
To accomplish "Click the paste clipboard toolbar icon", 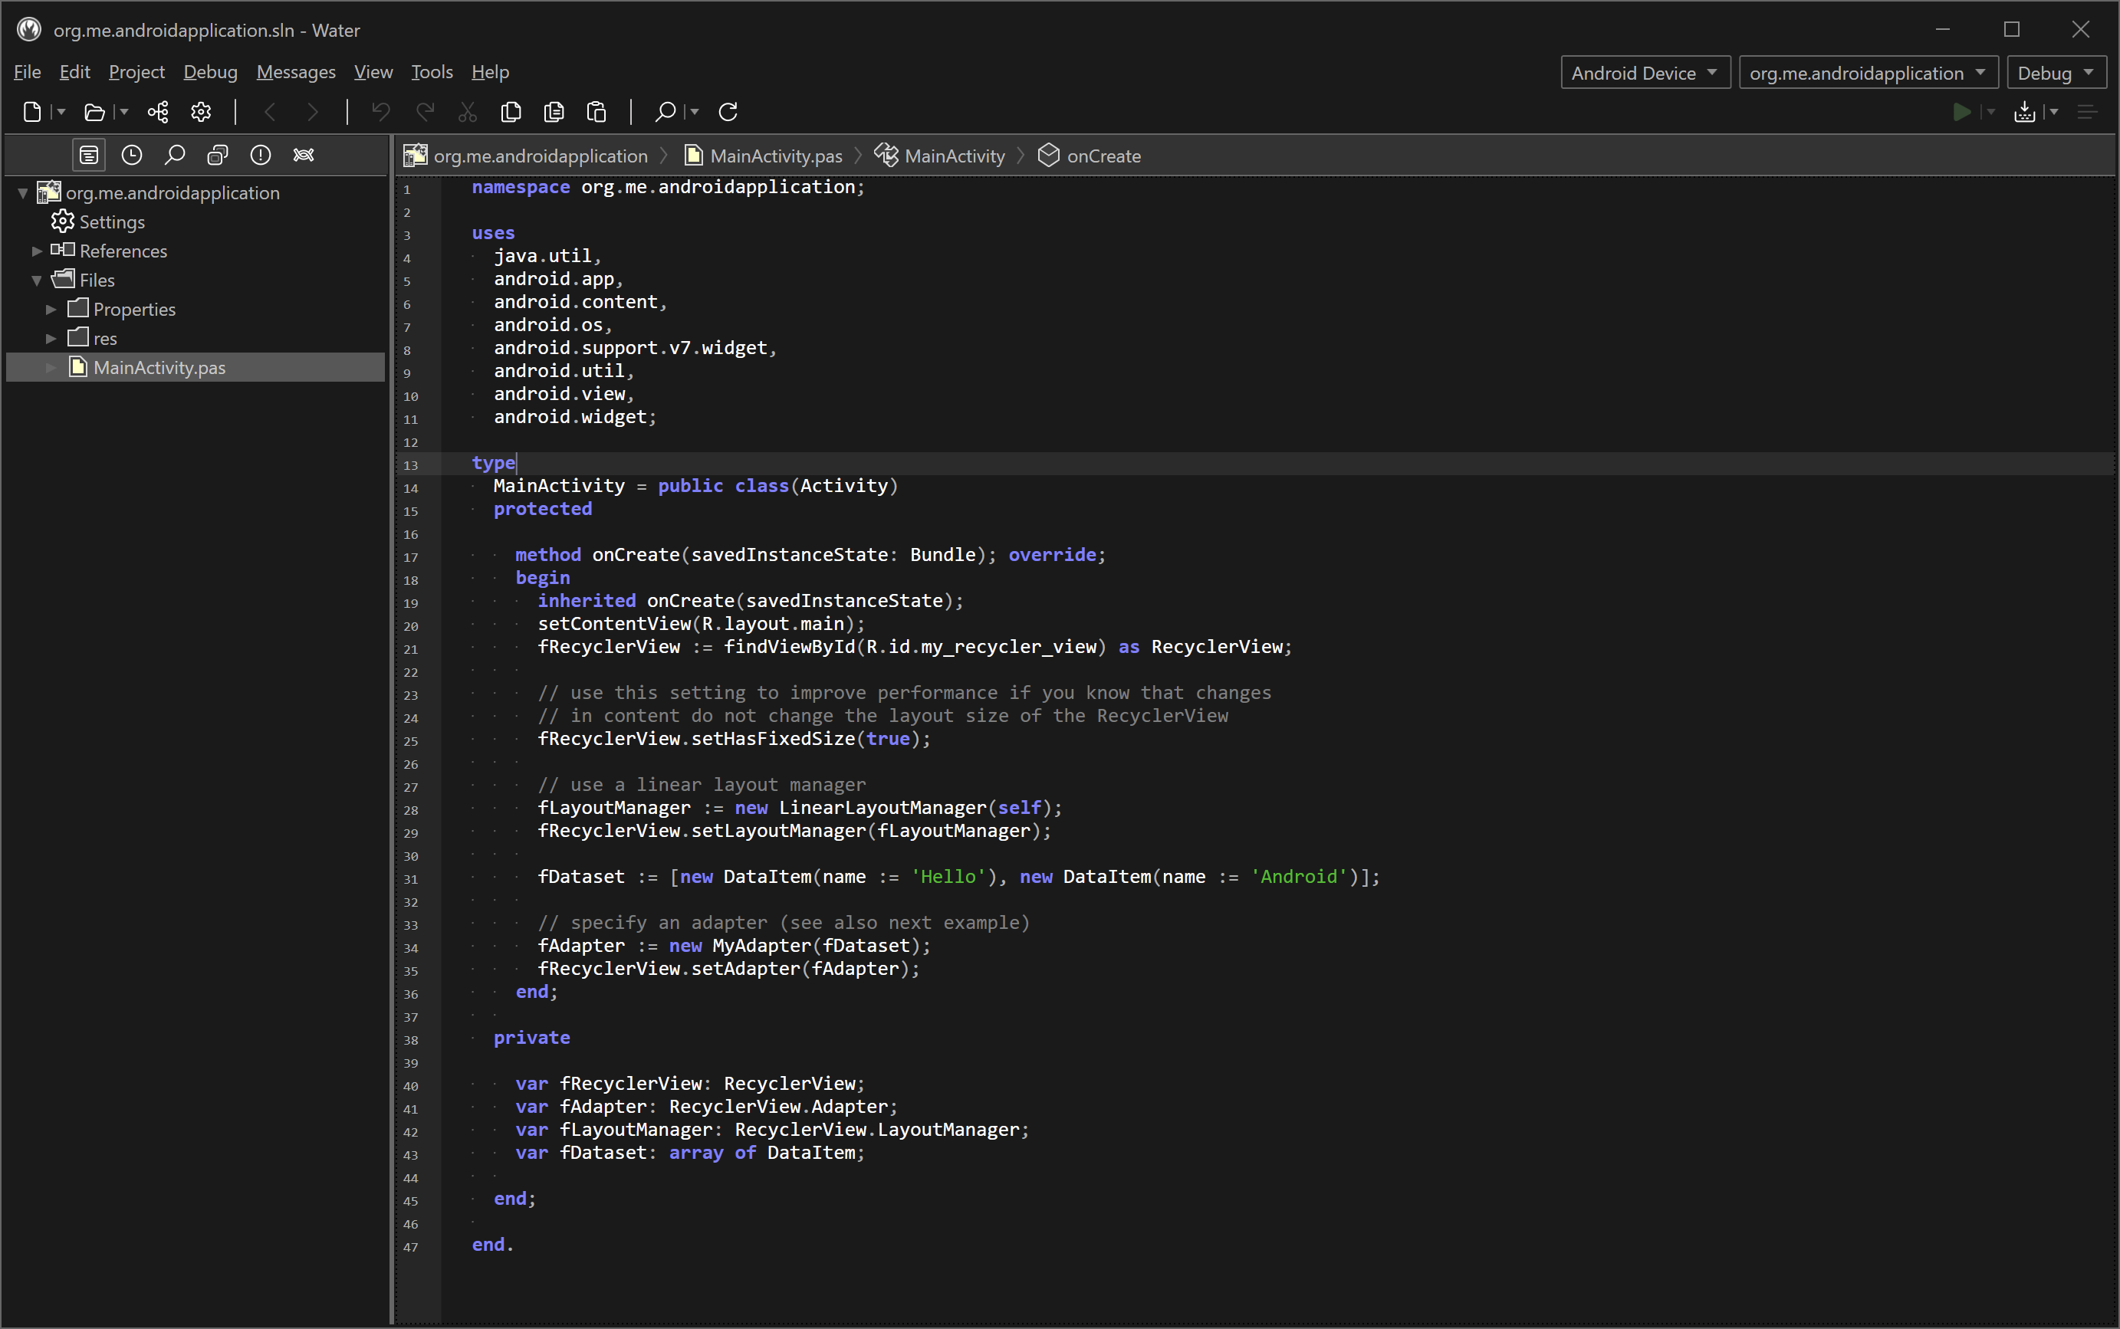I will 597,112.
